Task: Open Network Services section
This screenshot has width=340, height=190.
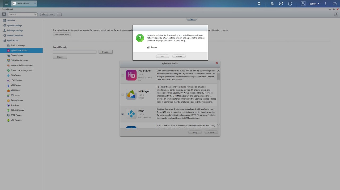Action: coord(15,35)
